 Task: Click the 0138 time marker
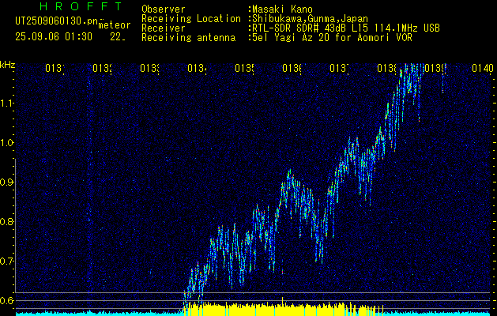tap(386, 68)
